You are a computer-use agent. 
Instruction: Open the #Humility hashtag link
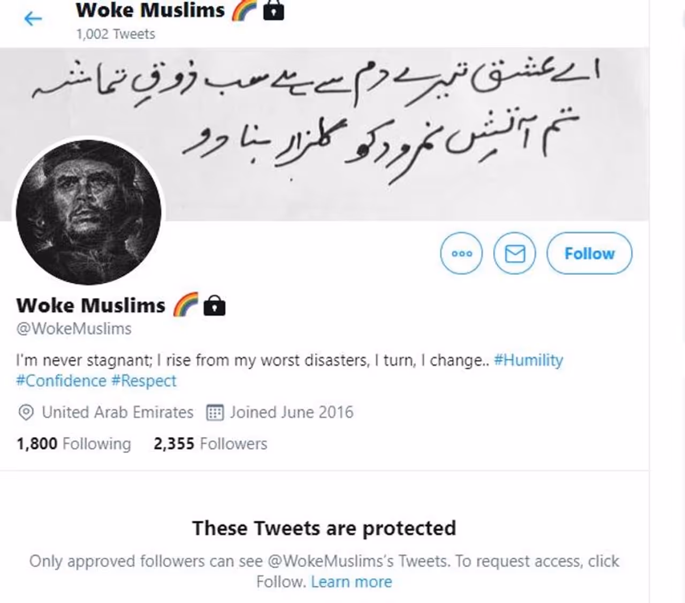pyautogui.click(x=528, y=360)
